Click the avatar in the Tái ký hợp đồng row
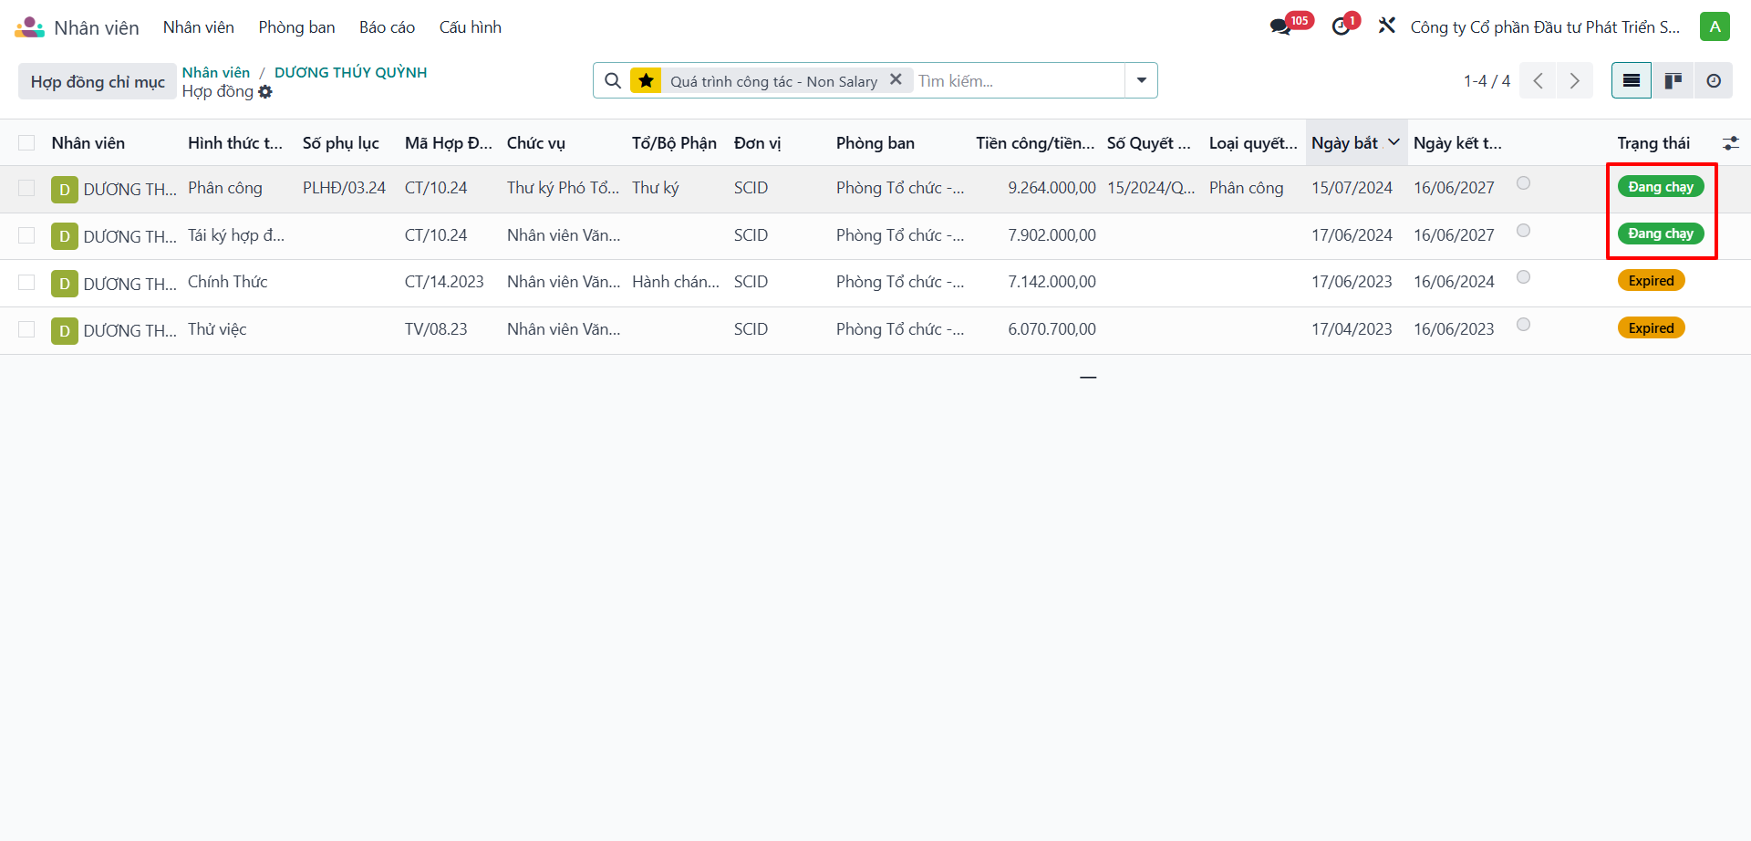Image resolution: width=1751 pixels, height=841 pixels. tap(64, 237)
